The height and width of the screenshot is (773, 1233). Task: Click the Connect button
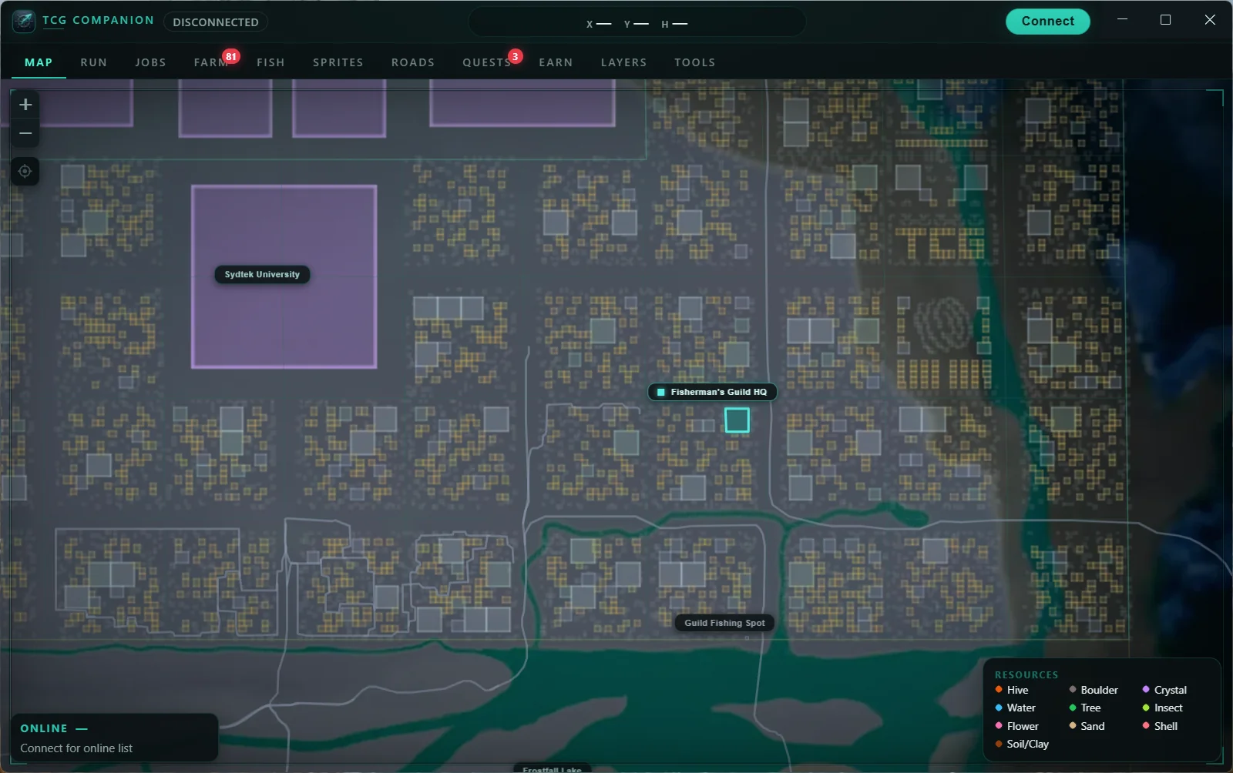[x=1047, y=22]
